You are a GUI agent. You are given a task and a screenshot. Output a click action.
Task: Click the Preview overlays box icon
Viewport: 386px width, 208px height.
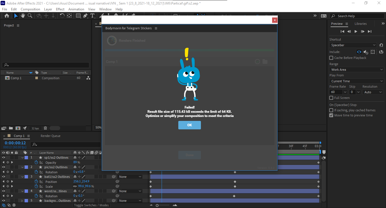point(373,52)
